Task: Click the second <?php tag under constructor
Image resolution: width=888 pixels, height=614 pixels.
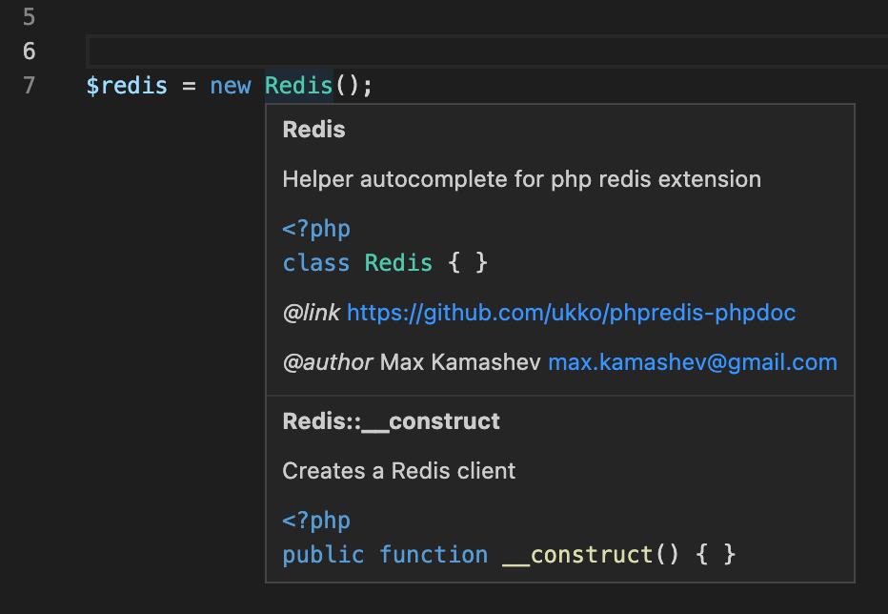Action: (316, 521)
